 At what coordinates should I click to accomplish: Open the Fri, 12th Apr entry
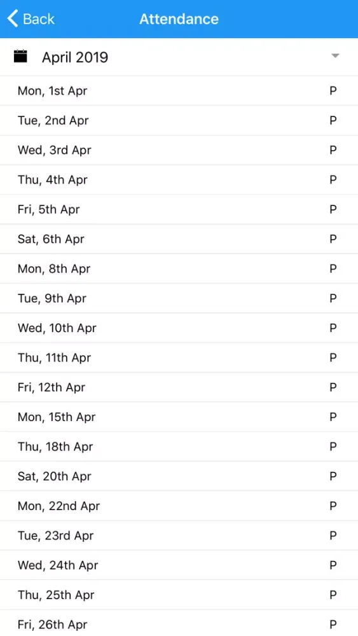pyautogui.click(x=179, y=387)
